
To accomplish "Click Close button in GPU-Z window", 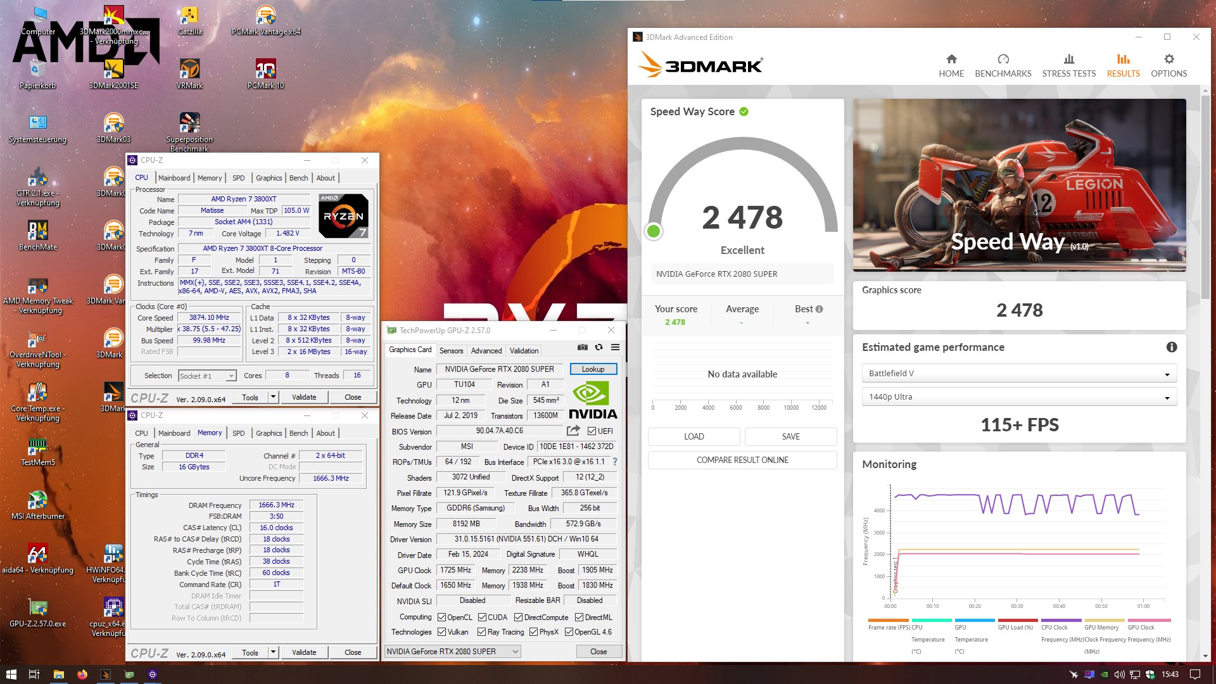I will [x=598, y=652].
